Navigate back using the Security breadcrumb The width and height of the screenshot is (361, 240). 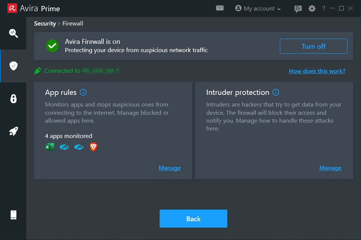coord(45,23)
